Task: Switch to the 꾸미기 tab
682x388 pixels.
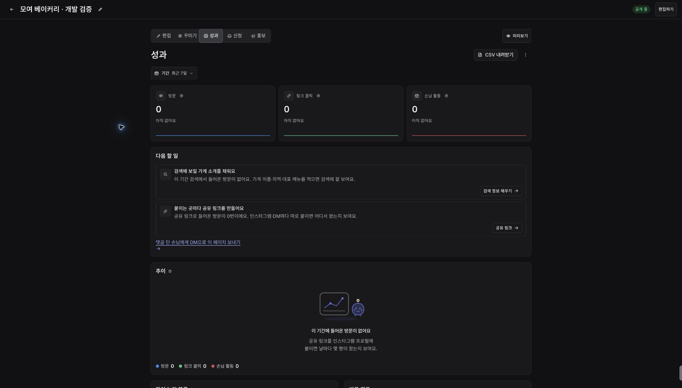Action: click(187, 36)
